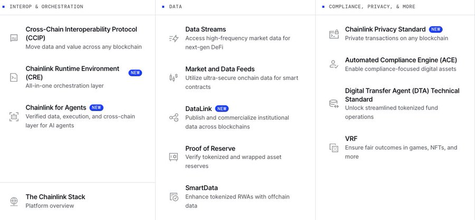Click the VRF dice icon
This screenshot has height=220, width=475.
[334, 148]
